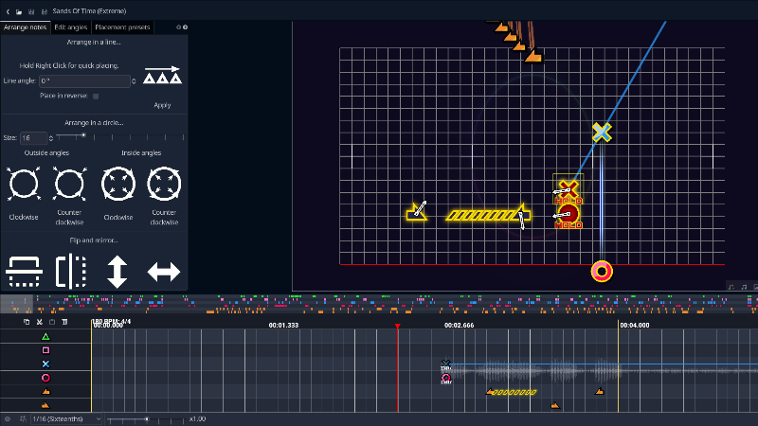Viewport: 758px width, 426px height.
Task: Select the lower orange slide note layer
Action: point(45,405)
